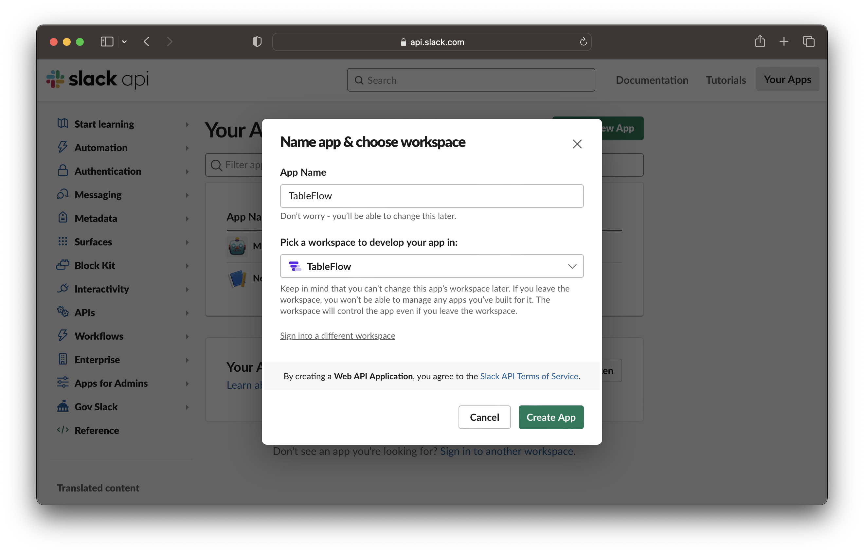This screenshot has height=553, width=864.
Task: Click the Create App button
Action: [x=550, y=417]
